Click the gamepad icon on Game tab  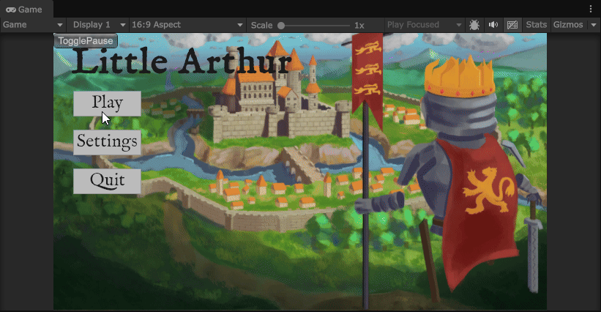[11, 10]
